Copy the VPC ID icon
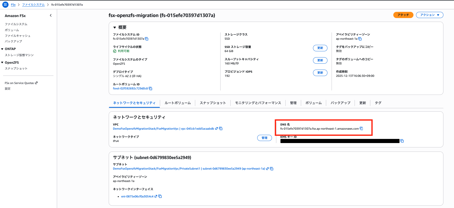Screen dimensions: 454x208 click(221, 129)
